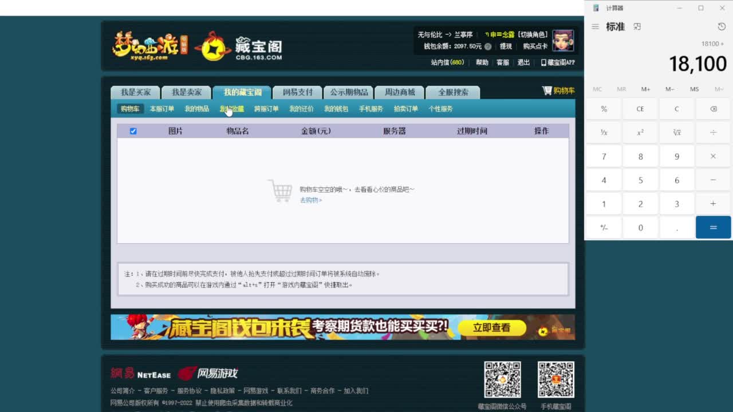The width and height of the screenshot is (733, 412).
Task: Open 站内信 messages link
Action: click(447, 62)
